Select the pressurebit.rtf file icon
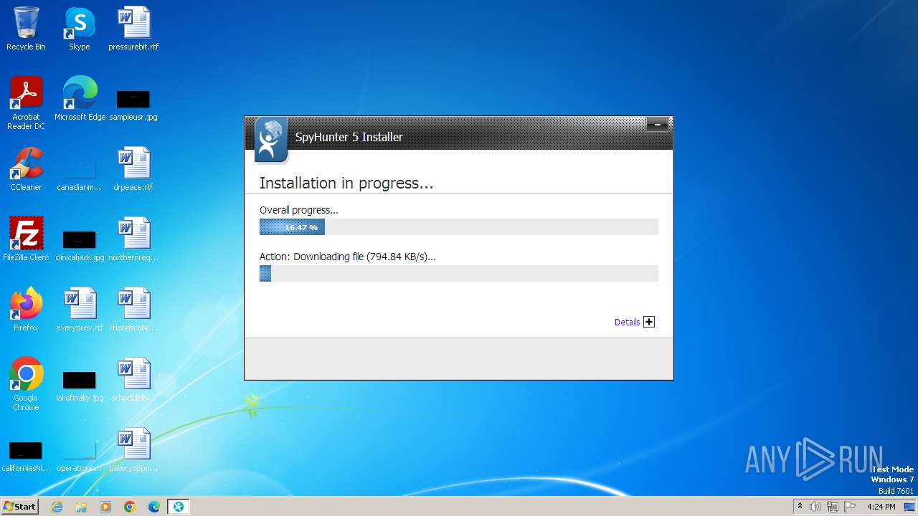This screenshot has width=918, height=516. (x=133, y=29)
